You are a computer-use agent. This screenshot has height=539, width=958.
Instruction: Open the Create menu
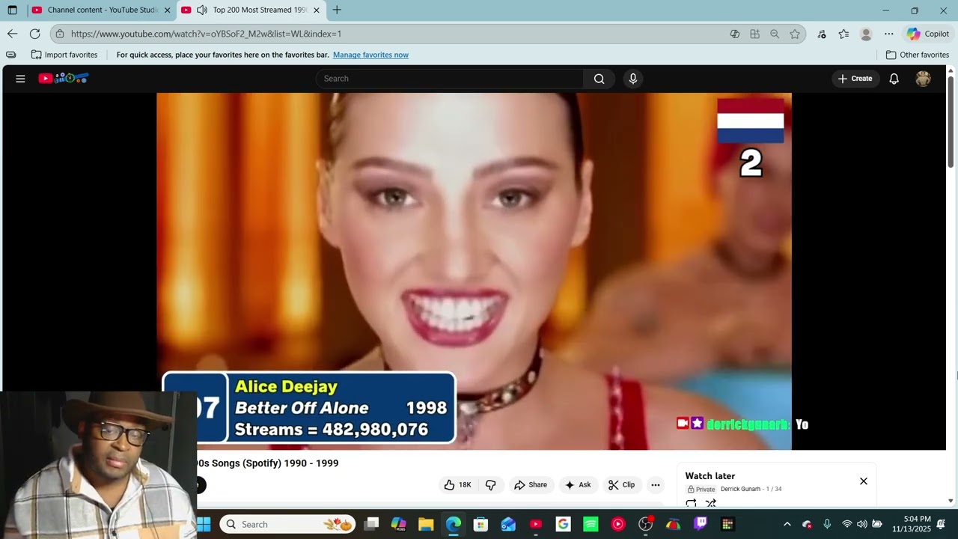point(855,79)
